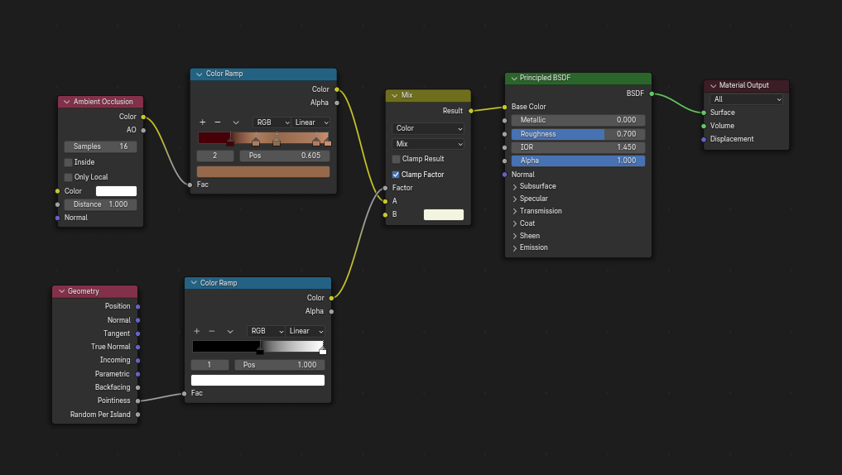842x475 pixels.
Task: Open the Material Output target dropdown showing All
Action: (745, 99)
